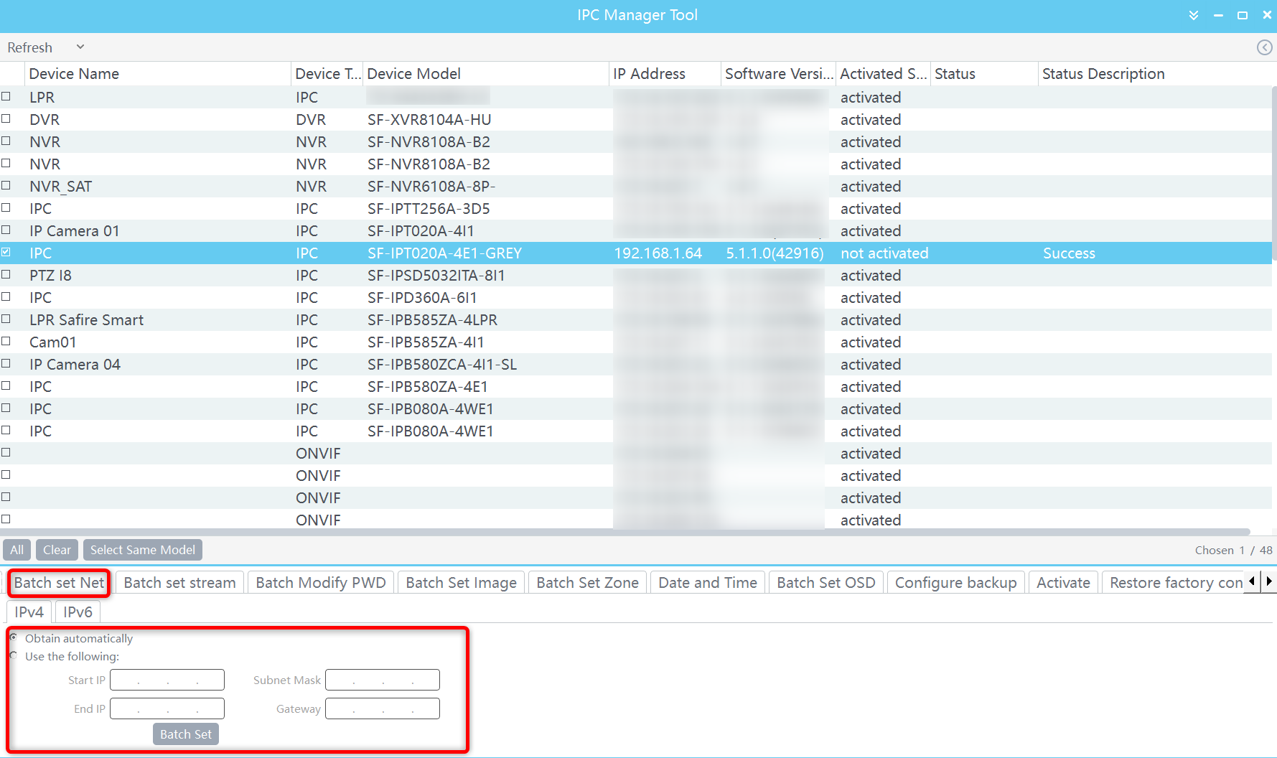Viewport: 1277px width, 758px height.
Task: Click the Select Same Model button
Action: click(x=142, y=550)
